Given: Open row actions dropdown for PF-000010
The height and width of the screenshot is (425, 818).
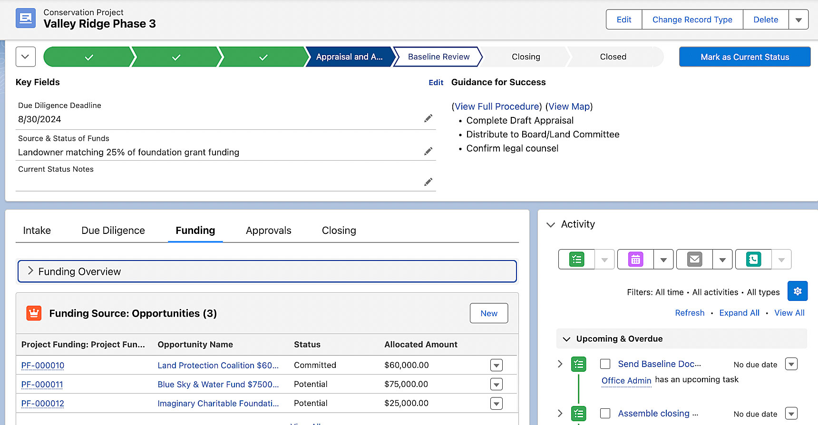Looking at the screenshot, I should pos(496,366).
